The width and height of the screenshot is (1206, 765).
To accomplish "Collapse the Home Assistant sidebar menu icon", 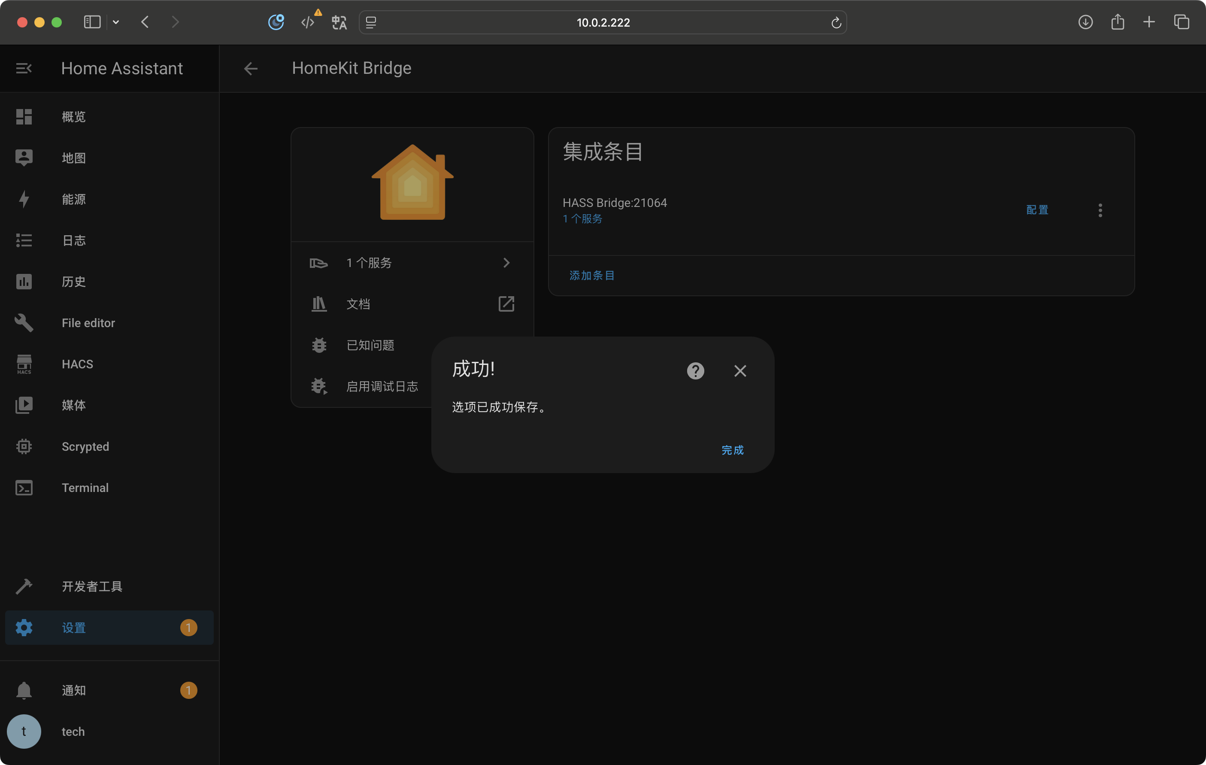I will (24, 68).
